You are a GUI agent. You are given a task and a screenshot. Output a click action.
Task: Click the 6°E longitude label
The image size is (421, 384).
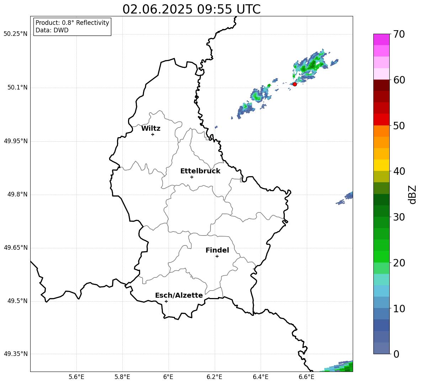click(x=168, y=377)
